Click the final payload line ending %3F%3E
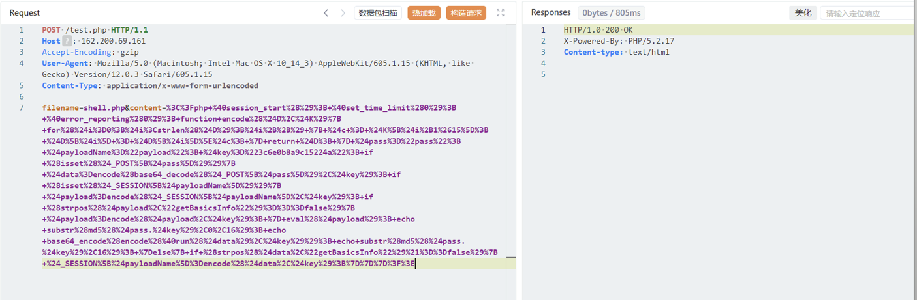 (228, 264)
